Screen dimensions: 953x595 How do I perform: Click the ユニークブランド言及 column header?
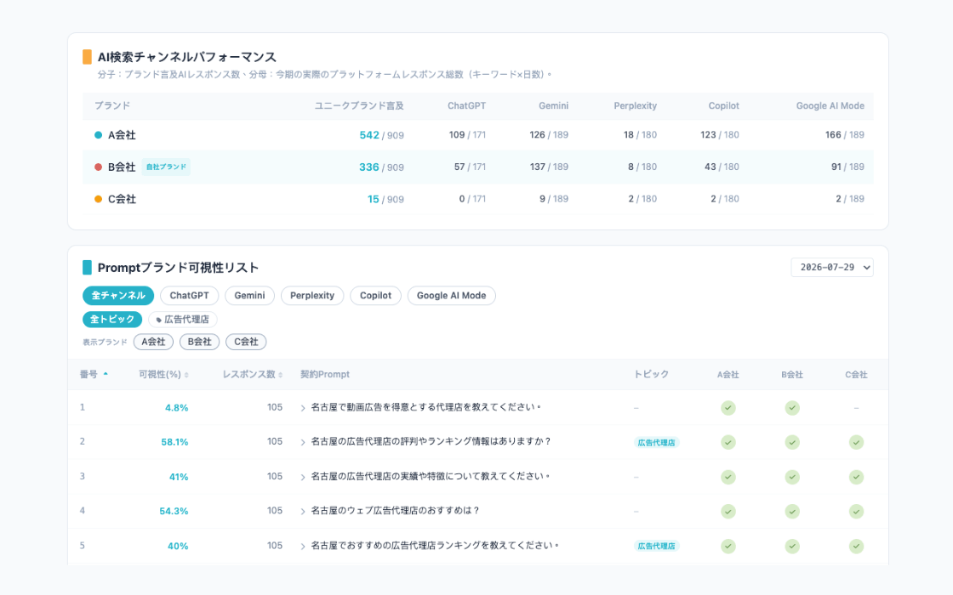[x=359, y=105]
